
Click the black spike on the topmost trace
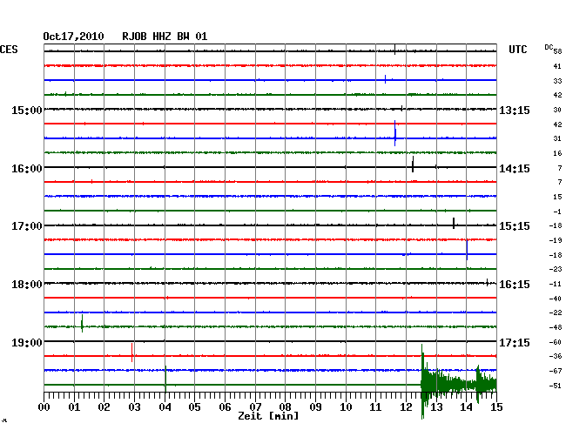pyautogui.click(x=395, y=50)
